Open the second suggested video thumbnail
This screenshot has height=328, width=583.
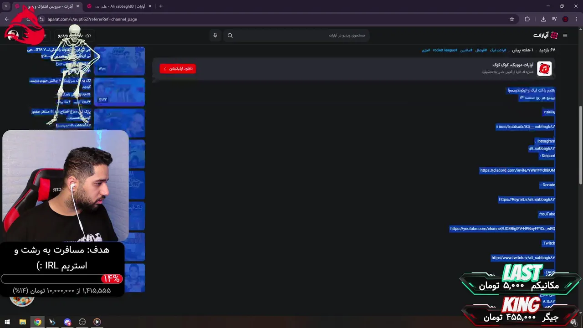[x=119, y=92]
